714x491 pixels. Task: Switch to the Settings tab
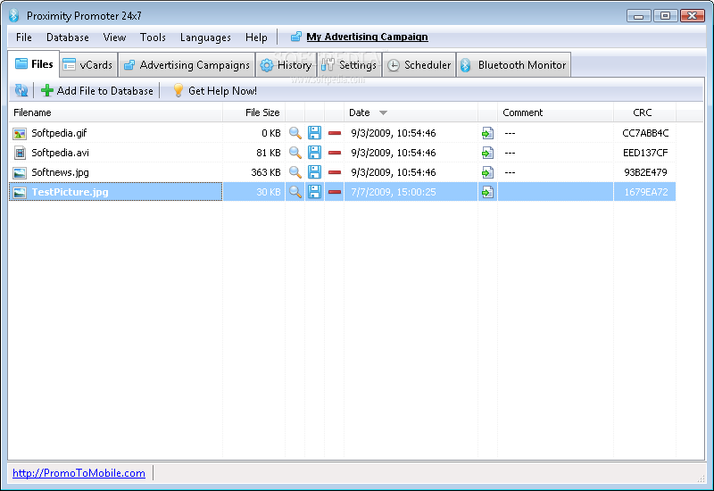[349, 65]
